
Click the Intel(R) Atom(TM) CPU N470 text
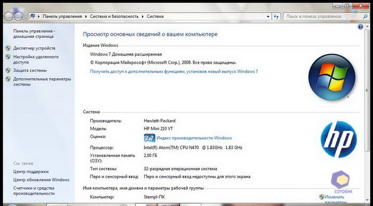[x=171, y=148]
